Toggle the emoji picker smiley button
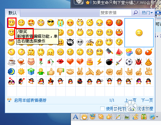Screen dimensions: 161x125 click(x=84, y=117)
